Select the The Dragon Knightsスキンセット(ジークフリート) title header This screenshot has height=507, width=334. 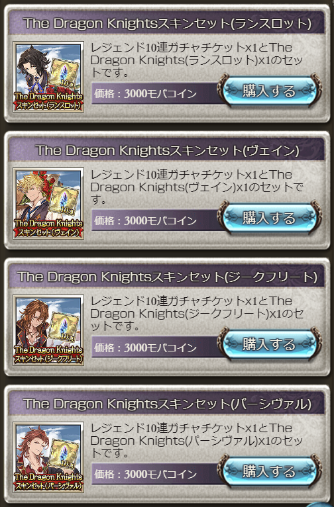click(166, 277)
